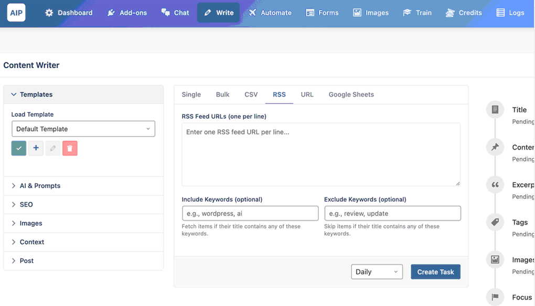Focus the Include Keywords input field

pos(250,213)
